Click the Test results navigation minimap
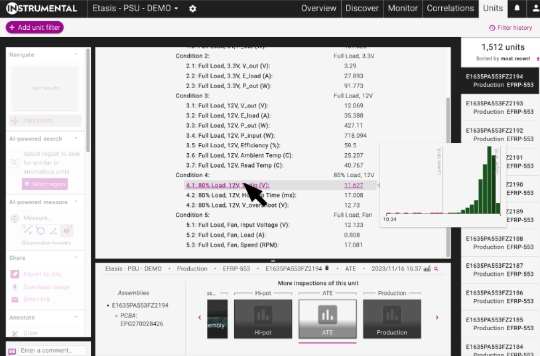540x356 pixels. [x=45, y=88]
